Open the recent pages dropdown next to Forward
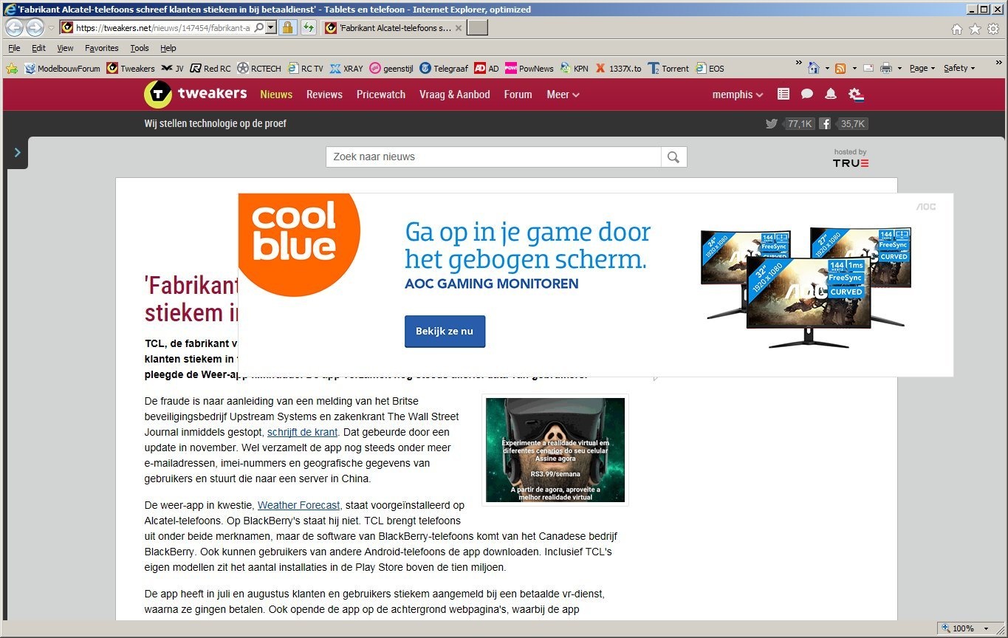Screen dimensions: 1008x638 (x=51, y=28)
